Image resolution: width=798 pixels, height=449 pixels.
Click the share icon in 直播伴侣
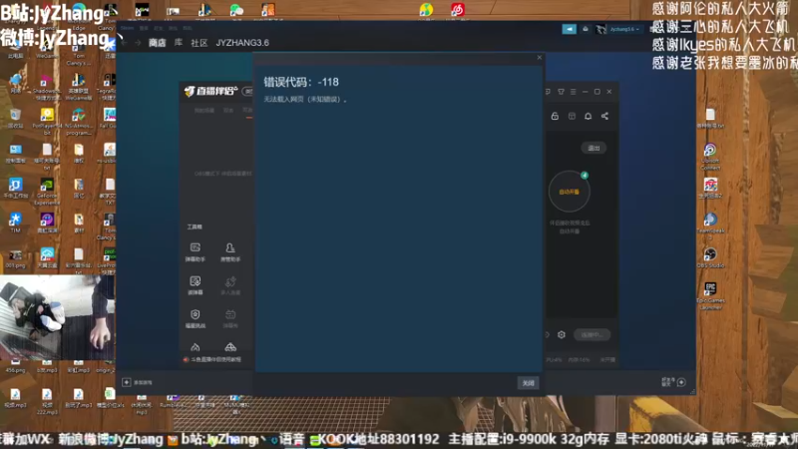coord(604,116)
